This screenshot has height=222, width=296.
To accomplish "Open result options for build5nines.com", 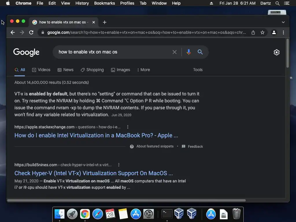I will pyautogui.click(x=119, y=165).
